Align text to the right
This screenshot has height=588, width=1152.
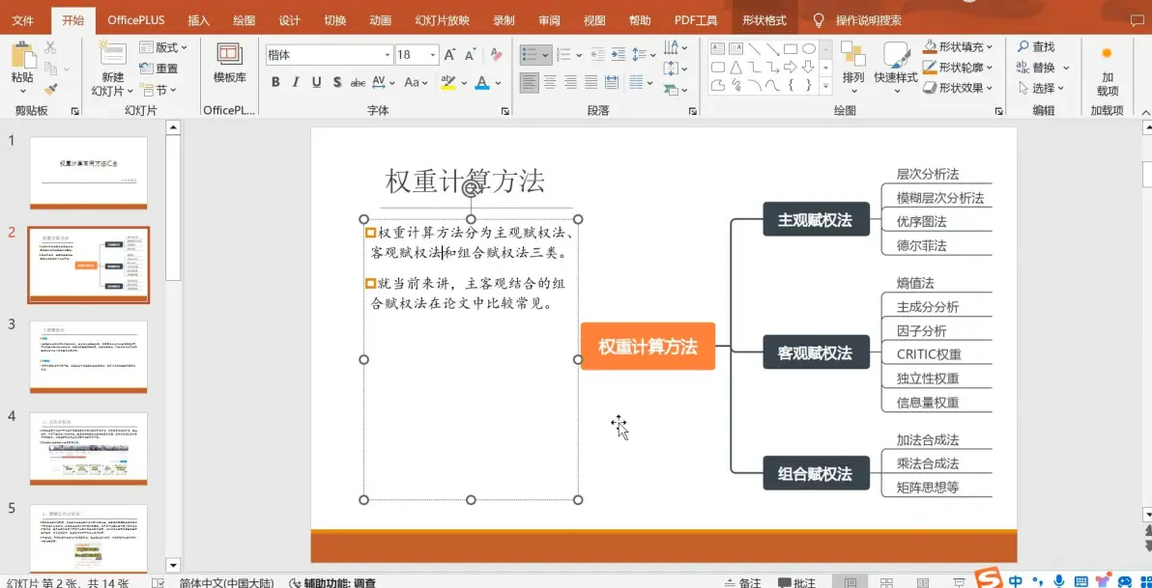tap(570, 82)
